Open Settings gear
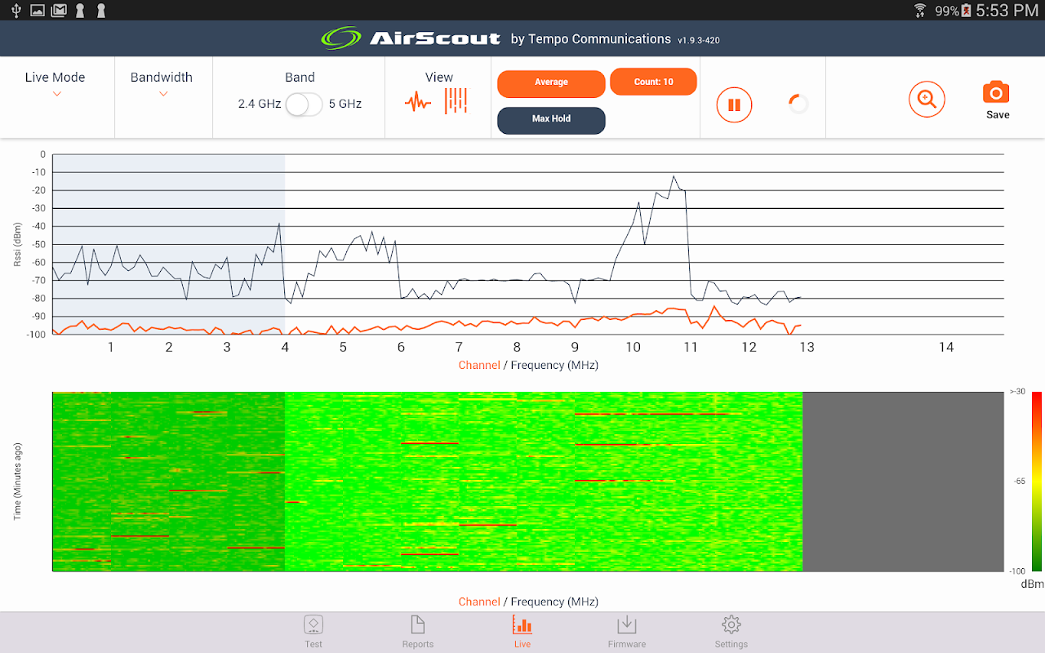 tap(731, 633)
